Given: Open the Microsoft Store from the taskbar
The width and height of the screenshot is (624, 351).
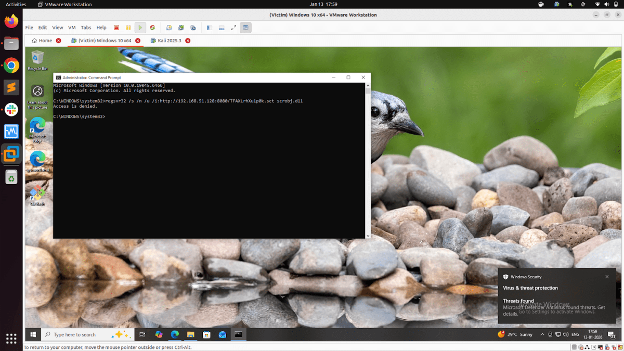Looking at the screenshot, I should [x=206, y=334].
